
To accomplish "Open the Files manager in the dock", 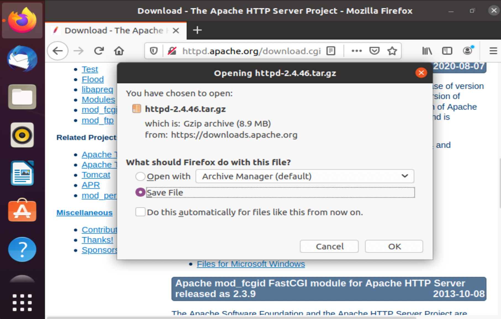I will 22,97.
